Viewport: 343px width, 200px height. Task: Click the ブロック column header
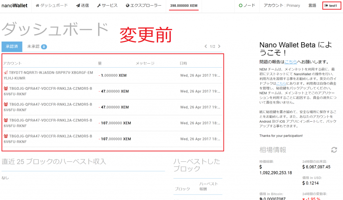182,189
